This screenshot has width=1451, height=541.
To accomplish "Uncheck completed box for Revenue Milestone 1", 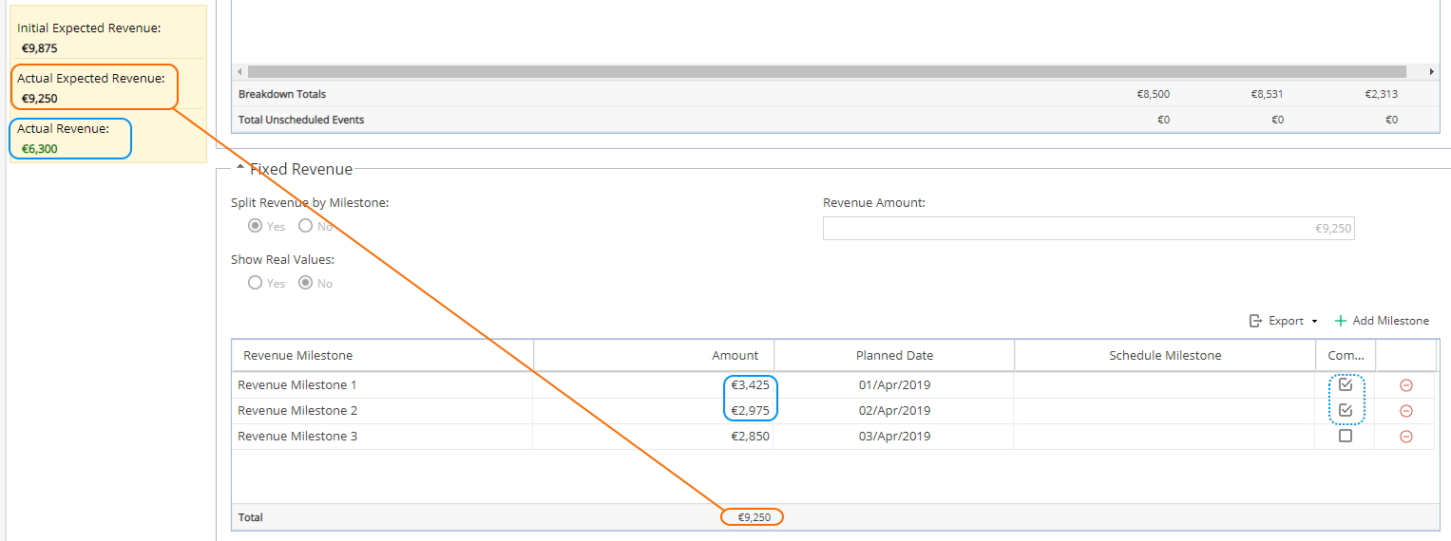I will pos(1345,384).
